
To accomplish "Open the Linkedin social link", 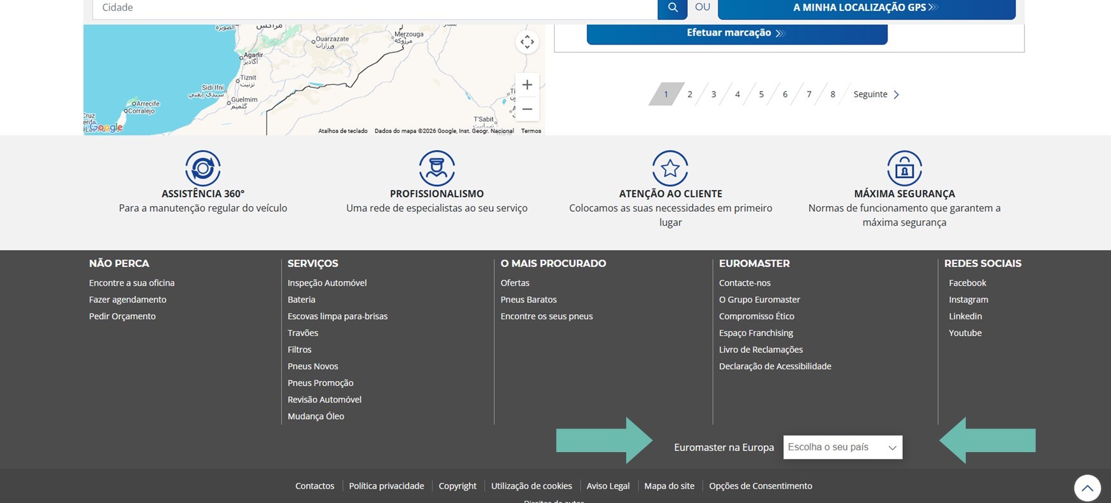I will tap(965, 316).
